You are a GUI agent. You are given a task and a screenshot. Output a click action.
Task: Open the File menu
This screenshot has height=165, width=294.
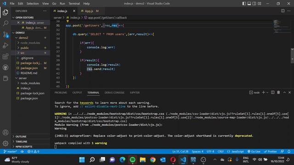tap(12, 4)
